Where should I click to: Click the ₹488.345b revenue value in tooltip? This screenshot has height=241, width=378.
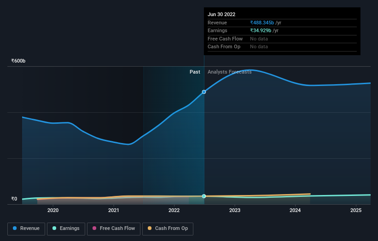point(262,23)
